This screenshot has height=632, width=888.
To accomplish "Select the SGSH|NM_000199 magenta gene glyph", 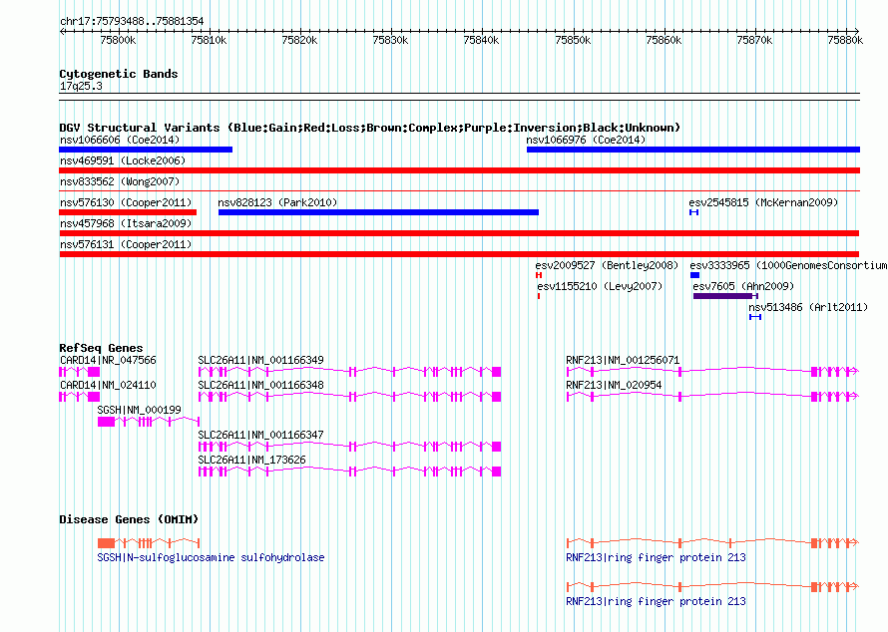I will 149,422.
